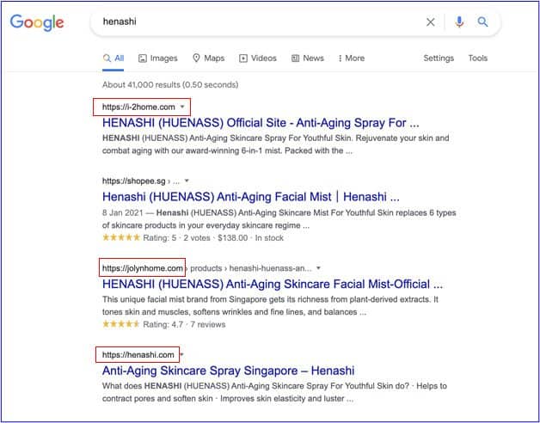Switch to the Maps tab
The height and width of the screenshot is (423, 540).
208,58
